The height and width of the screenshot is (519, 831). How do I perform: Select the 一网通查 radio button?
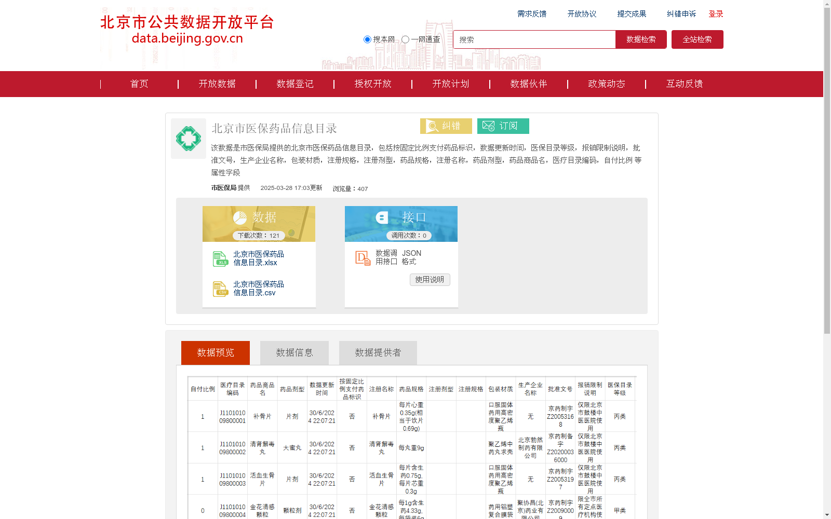[x=405, y=39]
